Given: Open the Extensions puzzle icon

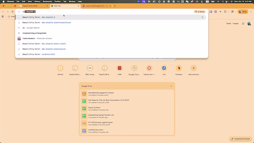Looking at the screenshot, I should click(225, 12).
